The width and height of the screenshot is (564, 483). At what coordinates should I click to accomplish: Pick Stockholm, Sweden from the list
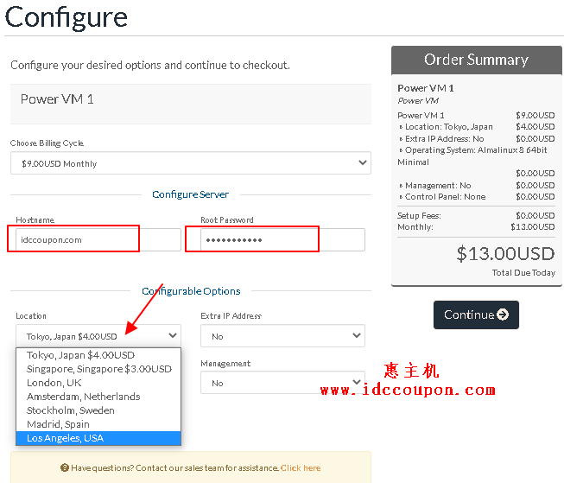point(71,410)
